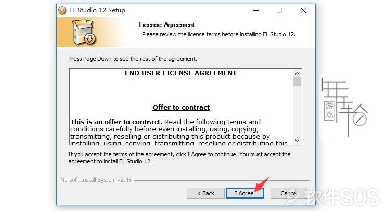Click the 软件SOS watermark logo
Image resolution: width=386 pixels, height=211 pixels.
pyautogui.click(x=332, y=197)
